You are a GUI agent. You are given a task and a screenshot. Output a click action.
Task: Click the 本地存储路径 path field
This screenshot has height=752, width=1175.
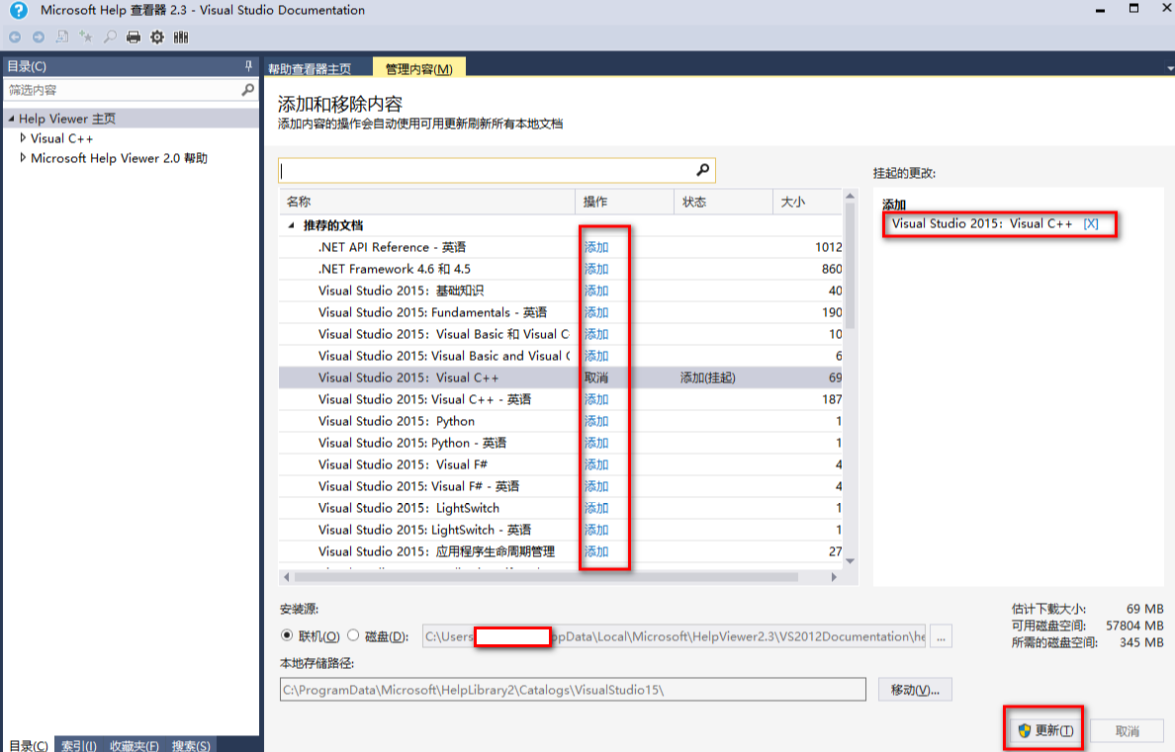coord(573,690)
